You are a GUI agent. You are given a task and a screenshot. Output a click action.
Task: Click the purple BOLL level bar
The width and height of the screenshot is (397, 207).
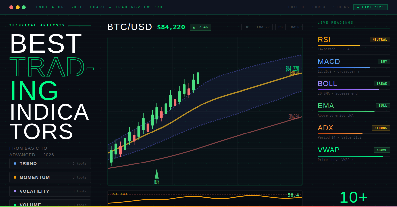point(348,90)
